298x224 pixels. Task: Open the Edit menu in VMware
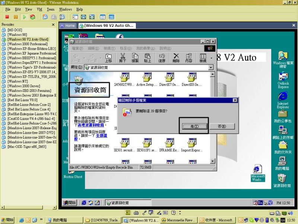[x=18, y=9]
